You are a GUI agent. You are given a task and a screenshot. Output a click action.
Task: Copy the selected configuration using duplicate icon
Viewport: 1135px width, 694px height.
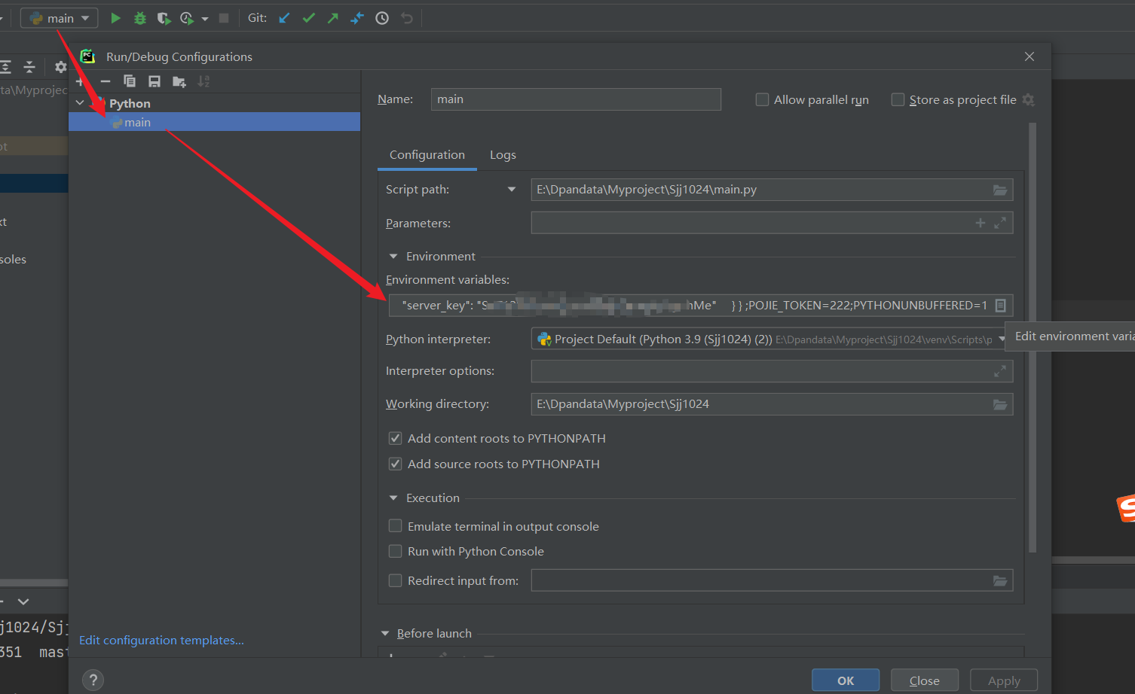click(129, 81)
